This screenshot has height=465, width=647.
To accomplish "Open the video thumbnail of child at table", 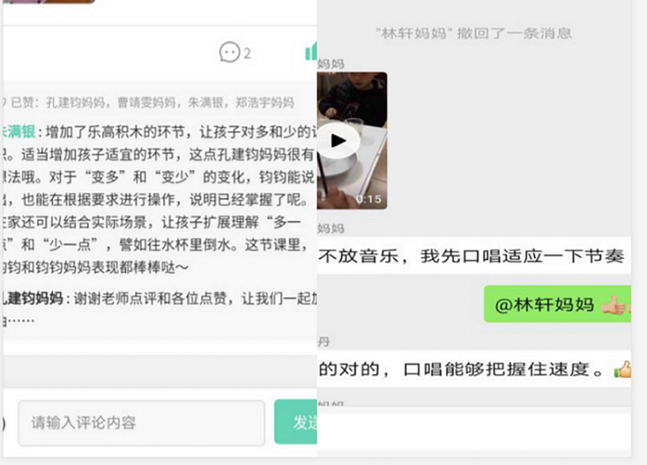I will [352, 140].
